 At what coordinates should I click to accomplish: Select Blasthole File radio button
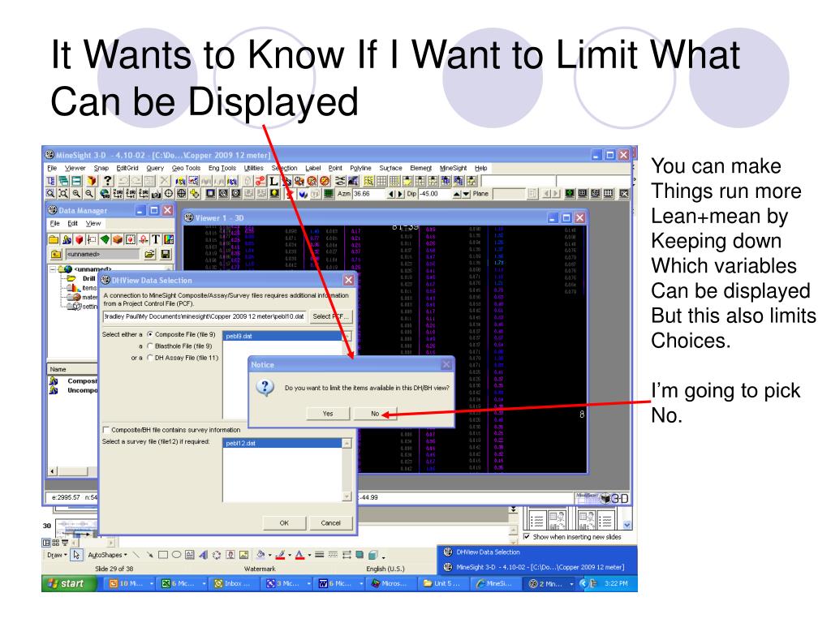[150, 346]
